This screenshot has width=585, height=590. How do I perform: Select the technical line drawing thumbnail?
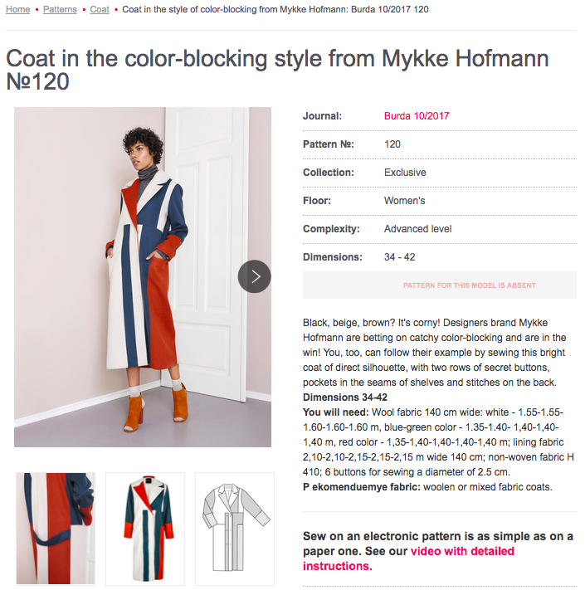235,529
